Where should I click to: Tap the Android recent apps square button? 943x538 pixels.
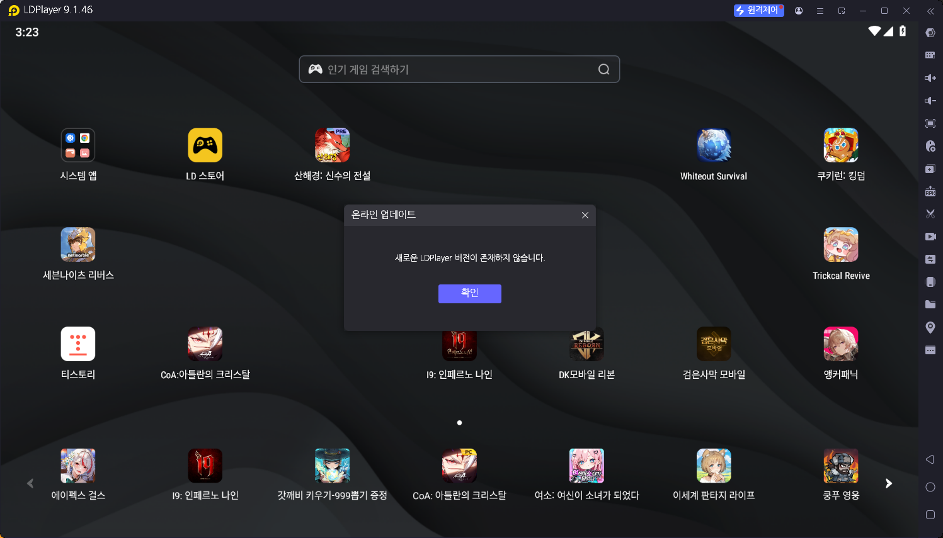[930, 515]
